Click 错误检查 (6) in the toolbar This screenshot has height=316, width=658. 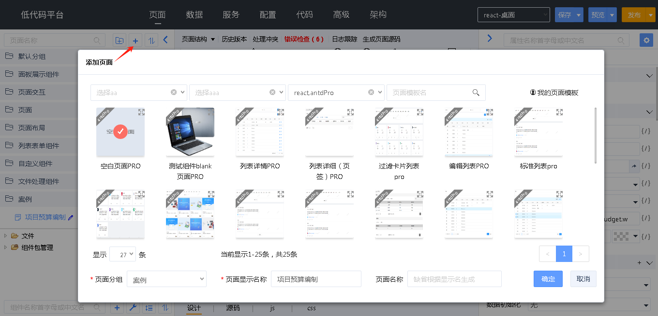[304, 39]
